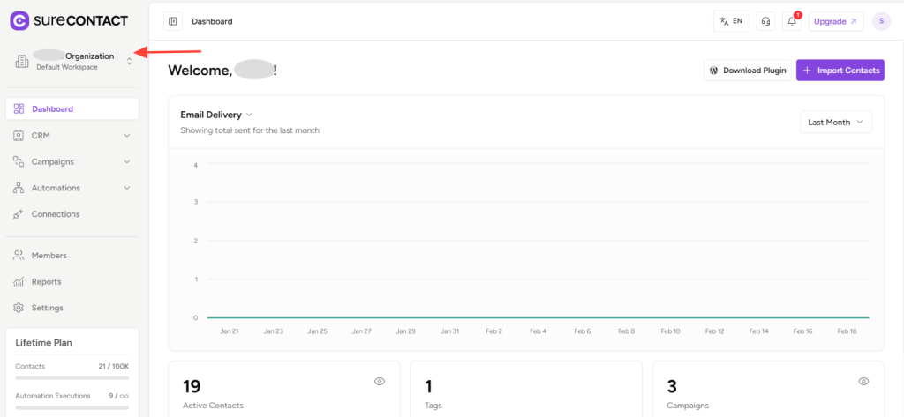Click the Download Plugin button
Viewport: 904px width, 417px height.
pyautogui.click(x=747, y=71)
